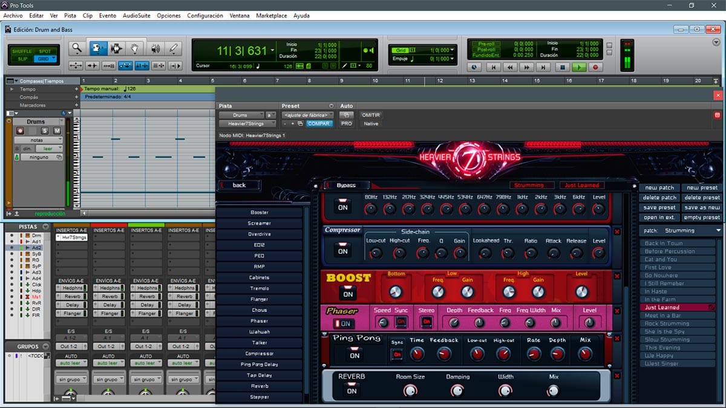Record-enable the Drums track
This screenshot has width=726, height=408.
click(x=20, y=131)
